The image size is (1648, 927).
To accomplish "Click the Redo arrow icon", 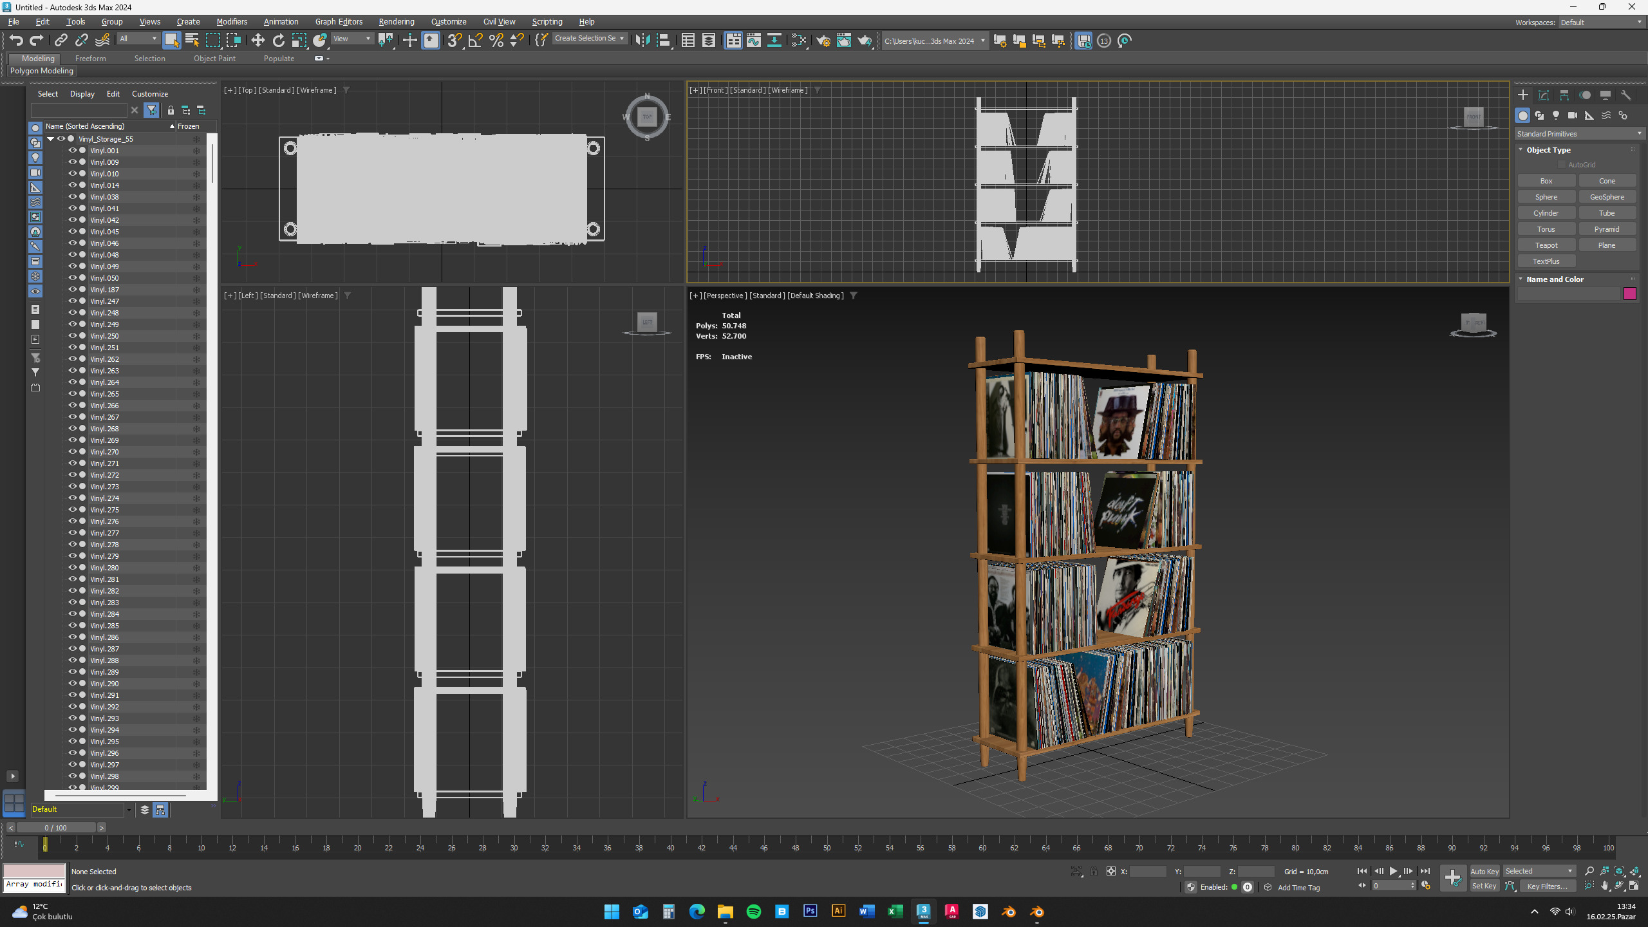I will 37,41.
